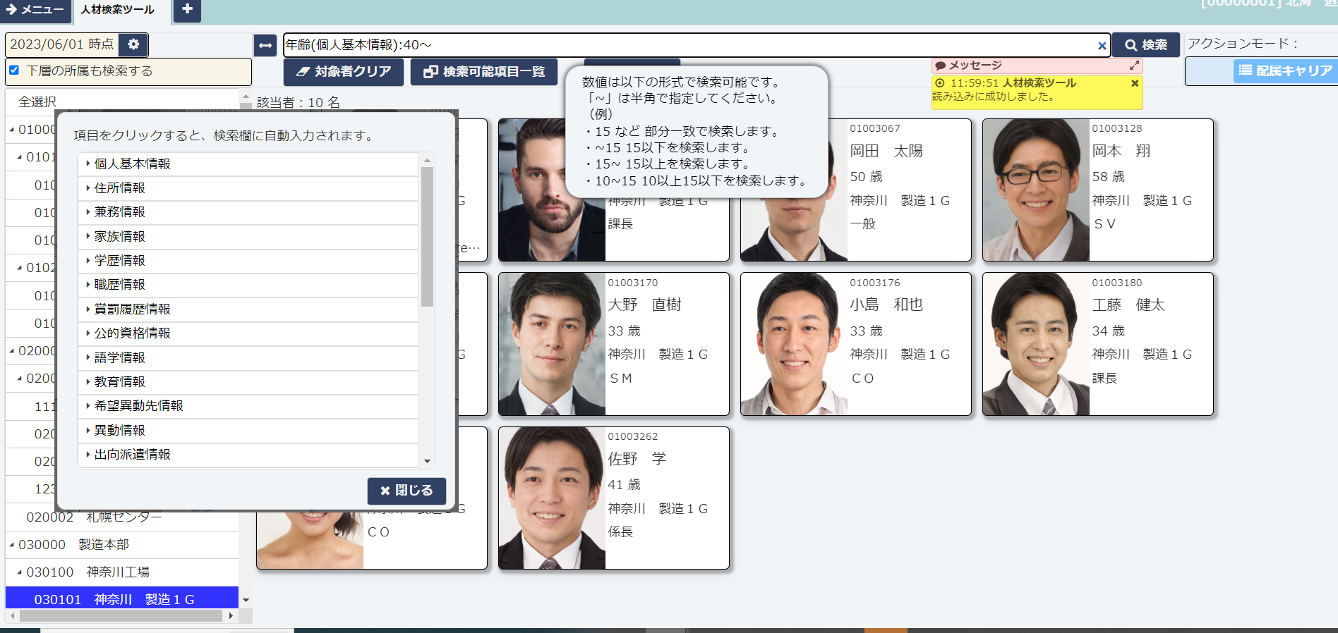Expand the 個人基本情報 category
Image resolution: width=1338 pixels, height=633 pixels.
(88, 164)
